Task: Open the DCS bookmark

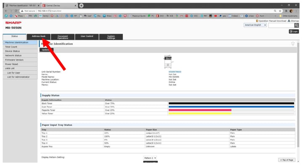Action: click(160, 16)
